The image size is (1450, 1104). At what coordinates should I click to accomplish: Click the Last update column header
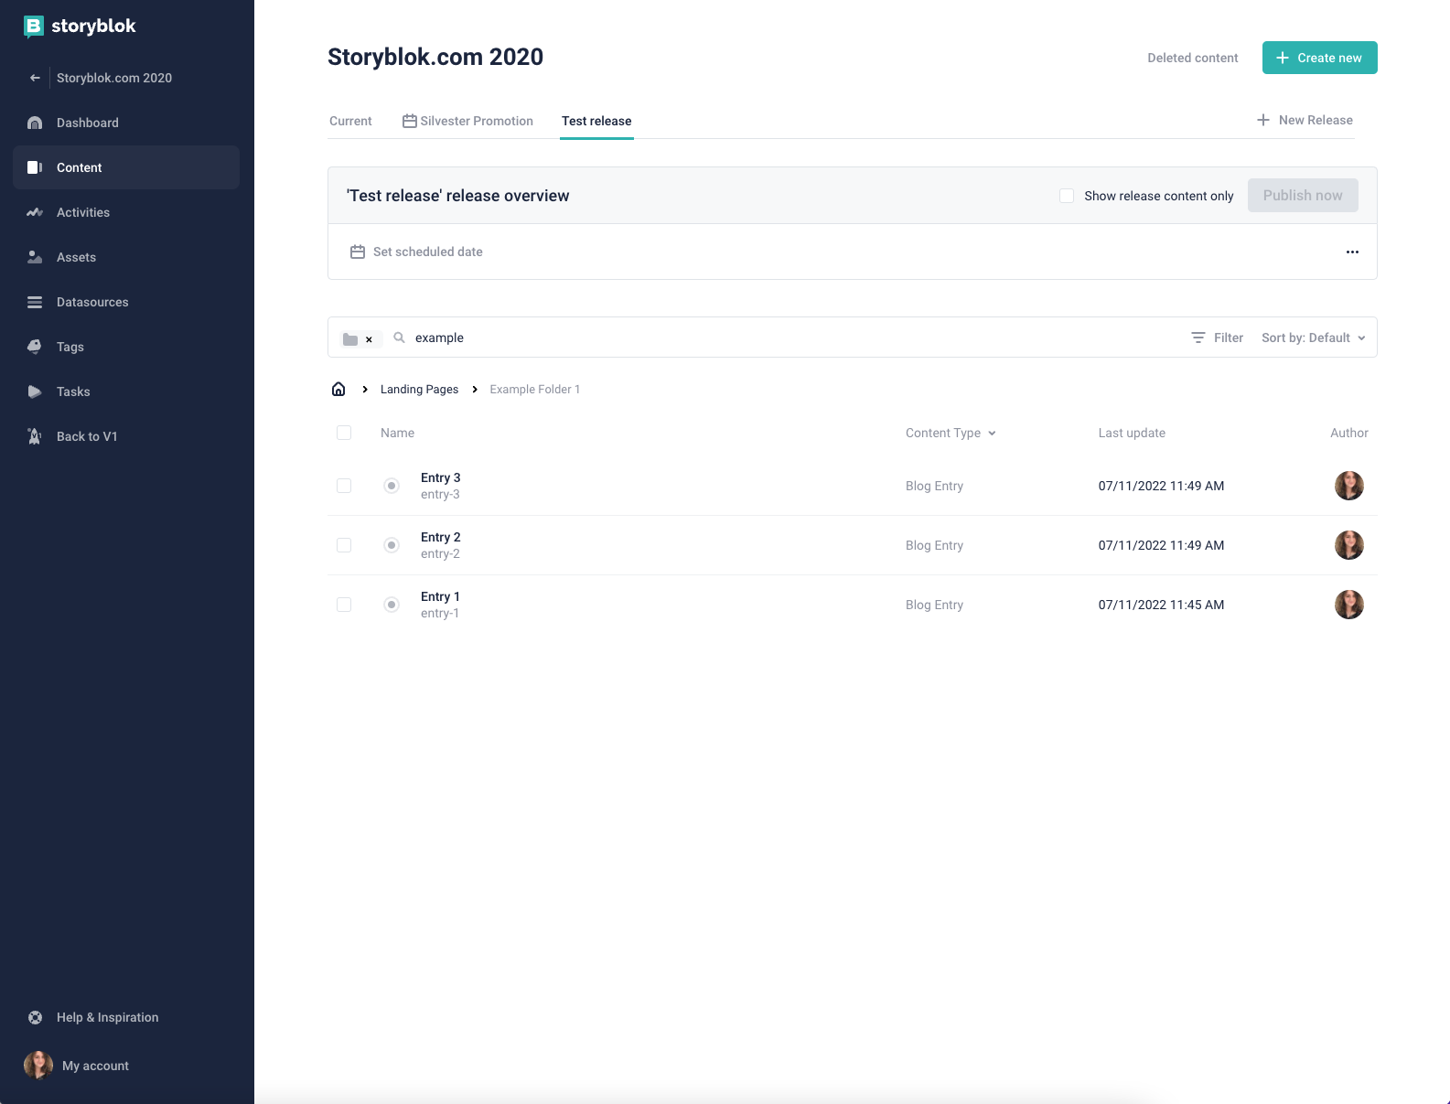click(1132, 433)
